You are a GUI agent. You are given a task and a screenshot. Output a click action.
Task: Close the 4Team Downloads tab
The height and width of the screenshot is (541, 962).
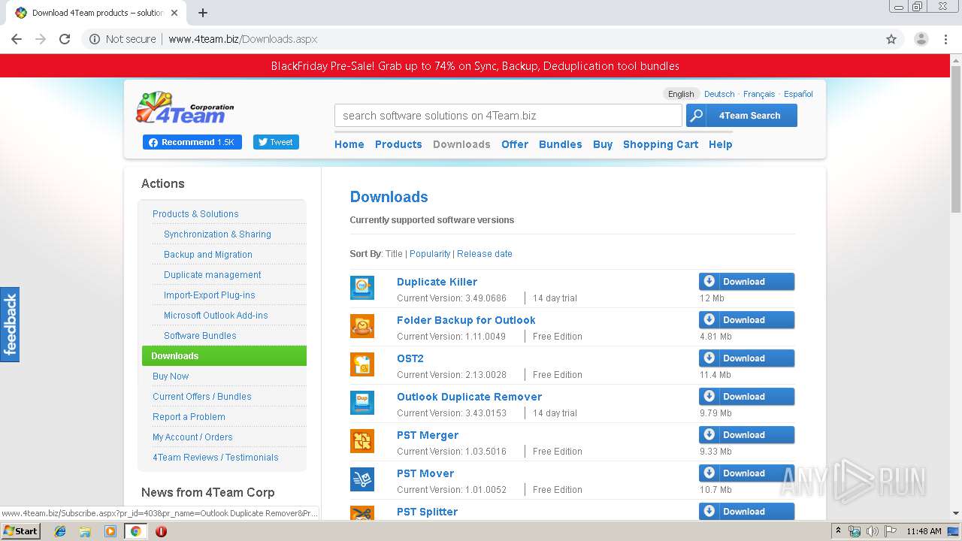point(175,13)
